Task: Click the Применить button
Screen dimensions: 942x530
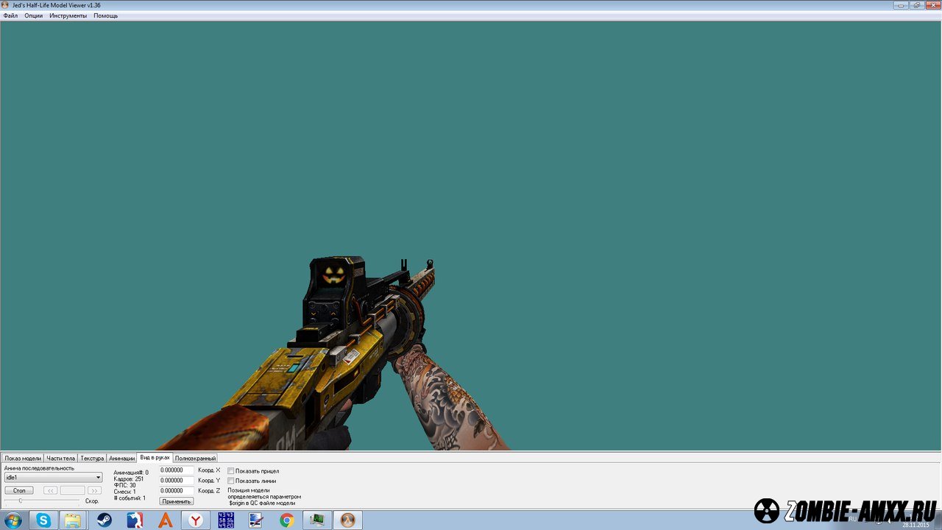Action: click(177, 501)
